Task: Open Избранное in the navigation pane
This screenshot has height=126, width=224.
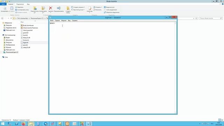Action: click(x=7, y=23)
